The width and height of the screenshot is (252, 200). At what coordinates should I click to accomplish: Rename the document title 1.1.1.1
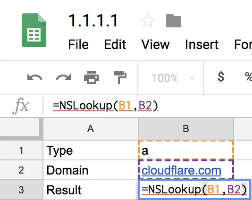tap(93, 21)
